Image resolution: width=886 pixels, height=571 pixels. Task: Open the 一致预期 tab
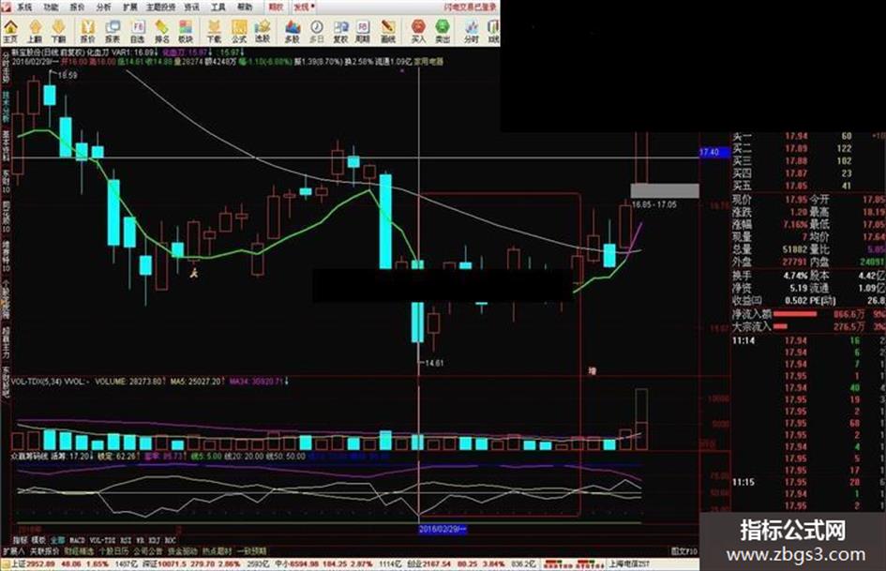(x=251, y=550)
